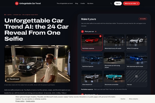Select the White V12 supercar card
The height and width of the screenshot is (103, 155).
coord(136,42)
